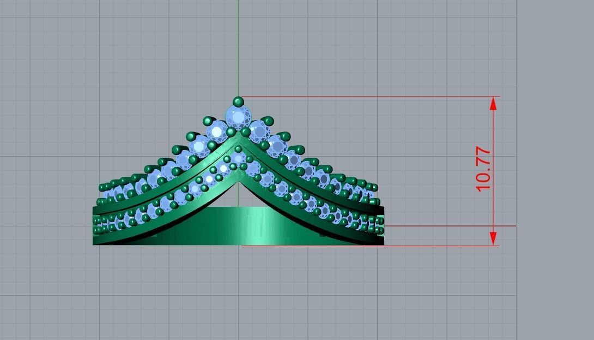Select the flat green ring band at bottom center
The height and width of the screenshot is (340, 594).
[238, 226]
